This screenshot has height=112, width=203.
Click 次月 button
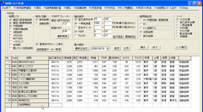click(x=126, y=48)
